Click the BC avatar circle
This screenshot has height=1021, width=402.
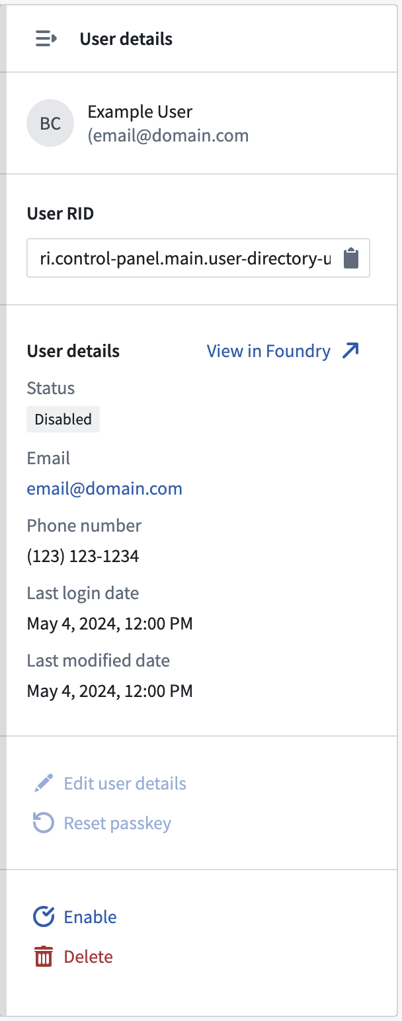coord(50,124)
